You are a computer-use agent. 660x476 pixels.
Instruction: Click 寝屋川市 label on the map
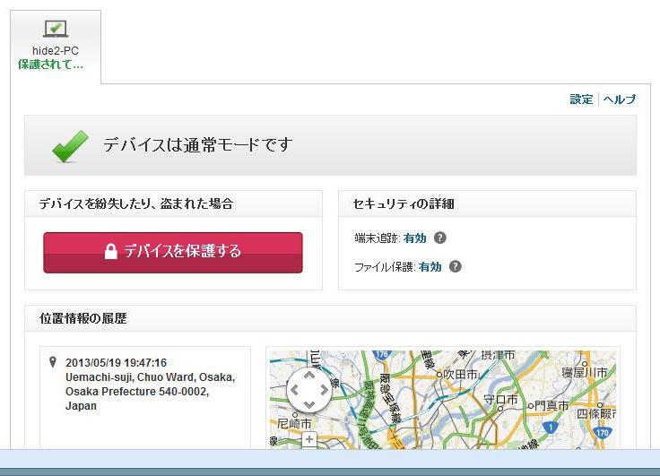[x=585, y=373]
